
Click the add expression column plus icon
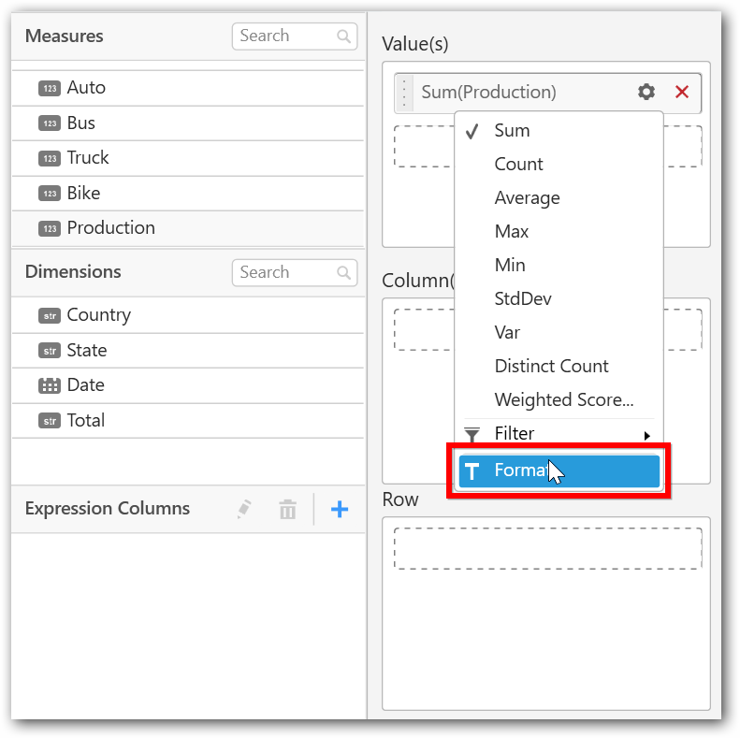[340, 510]
